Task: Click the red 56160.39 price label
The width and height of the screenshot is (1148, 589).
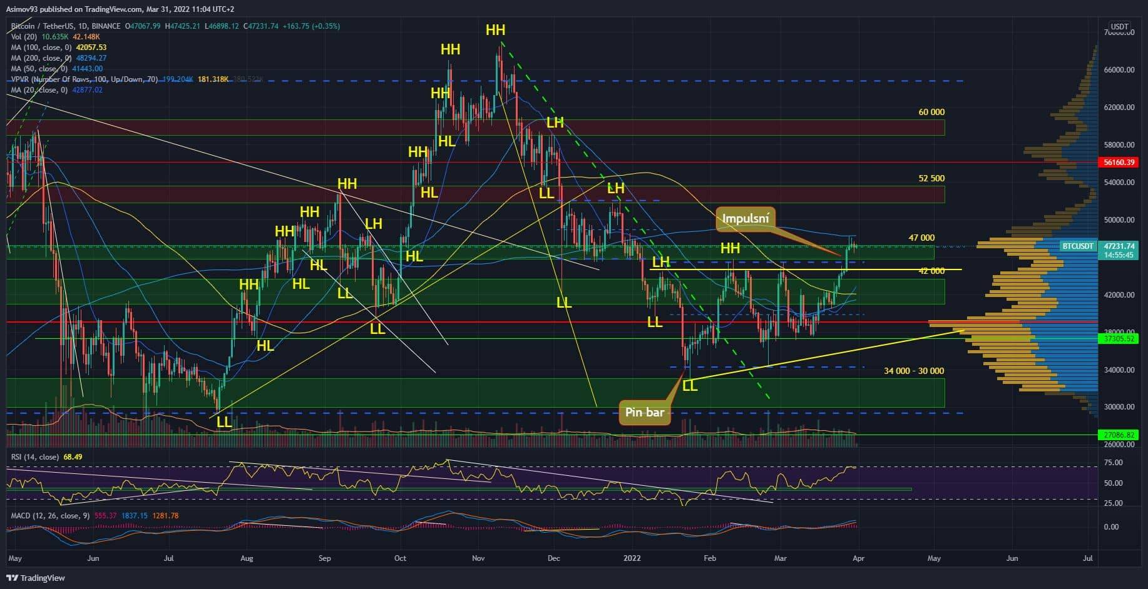Action: [x=1119, y=162]
